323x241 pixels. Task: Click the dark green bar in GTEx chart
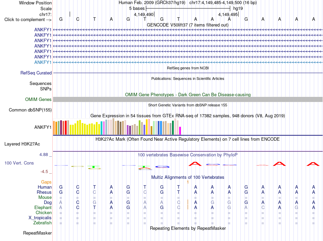click(173, 128)
